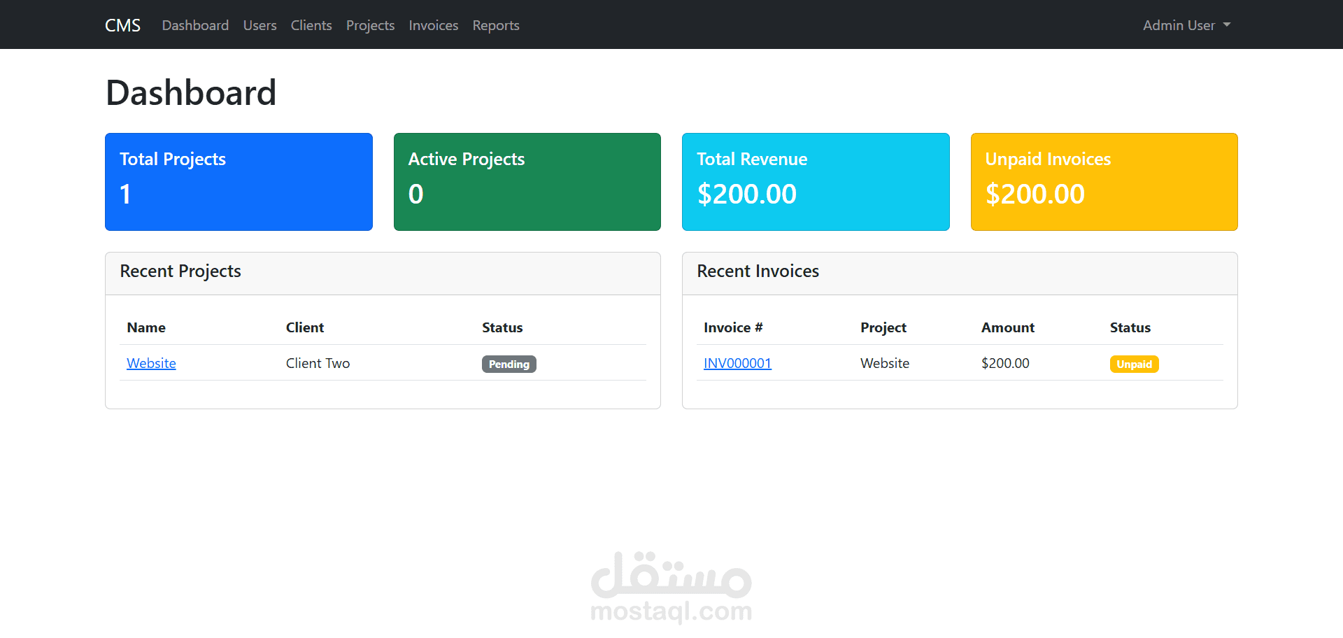Image resolution: width=1343 pixels, height=638 pixels.
Task: Select the Unpaid Invoices card
Action: [x=1104, y=181]
